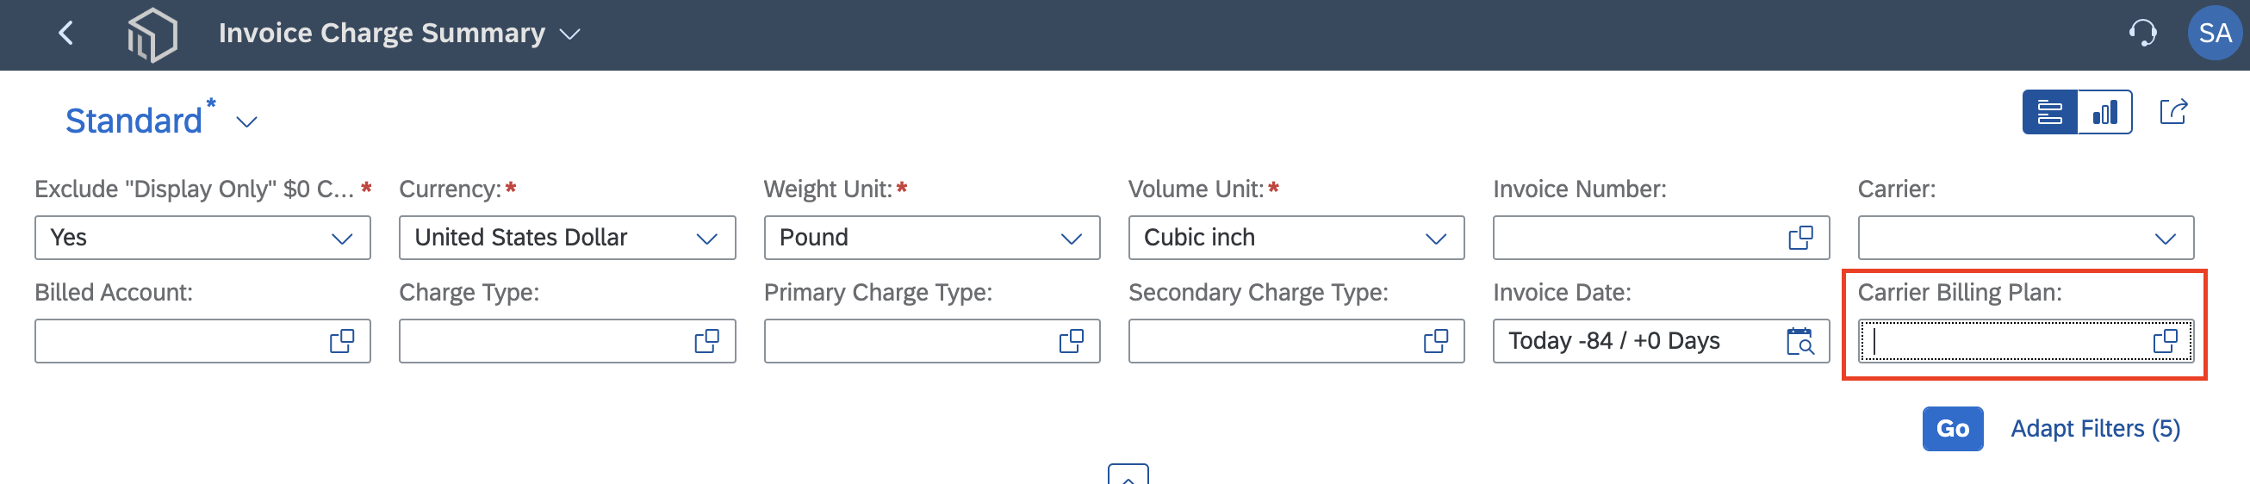
Task: Open value help for Primary Charge Type
Action: point(1071,341)
